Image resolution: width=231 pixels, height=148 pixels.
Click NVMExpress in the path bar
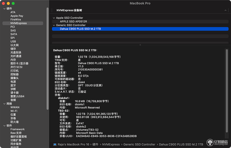111,145
